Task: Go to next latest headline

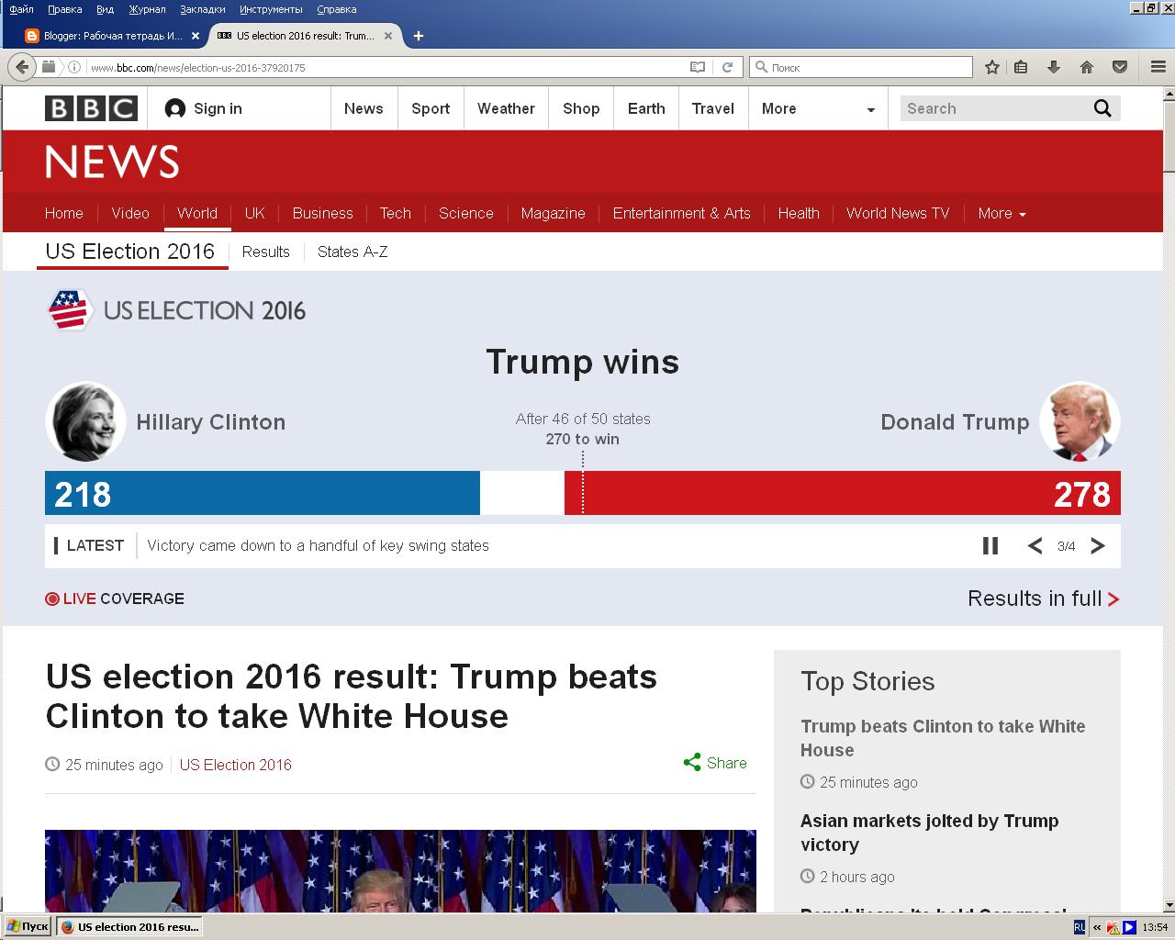Action: (1097, 545)
